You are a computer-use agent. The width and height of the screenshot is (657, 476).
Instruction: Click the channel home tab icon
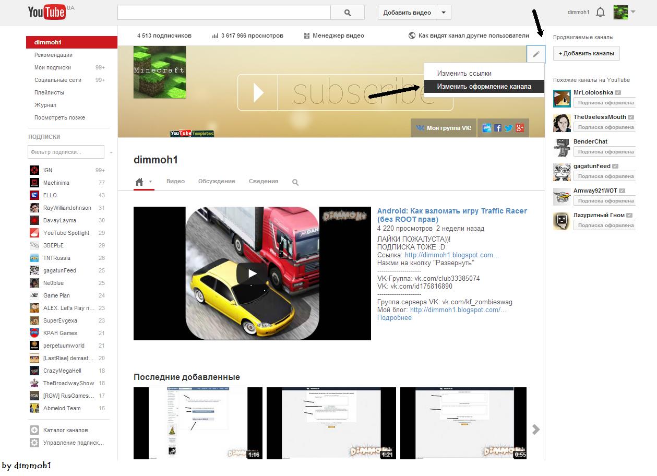[x=139, y=182]
